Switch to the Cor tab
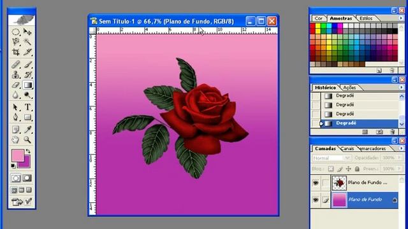This screenshot has width=408, height=229. tap(319, 18)
